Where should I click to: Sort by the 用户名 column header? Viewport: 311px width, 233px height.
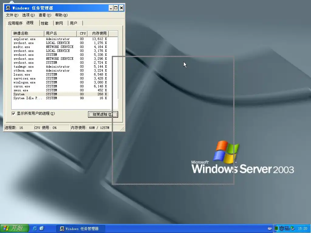[60, 33]
